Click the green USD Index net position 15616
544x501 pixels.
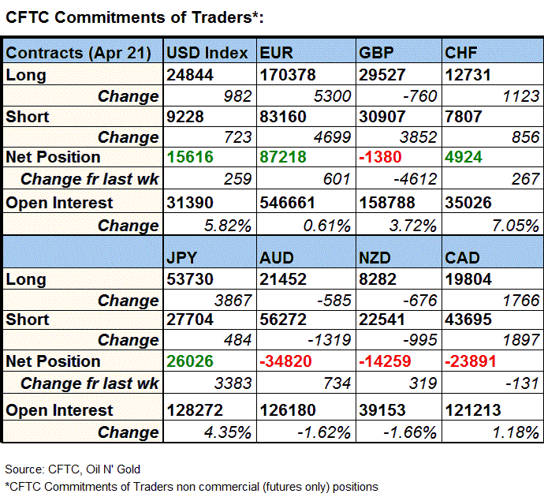click(x=188, y=157)
